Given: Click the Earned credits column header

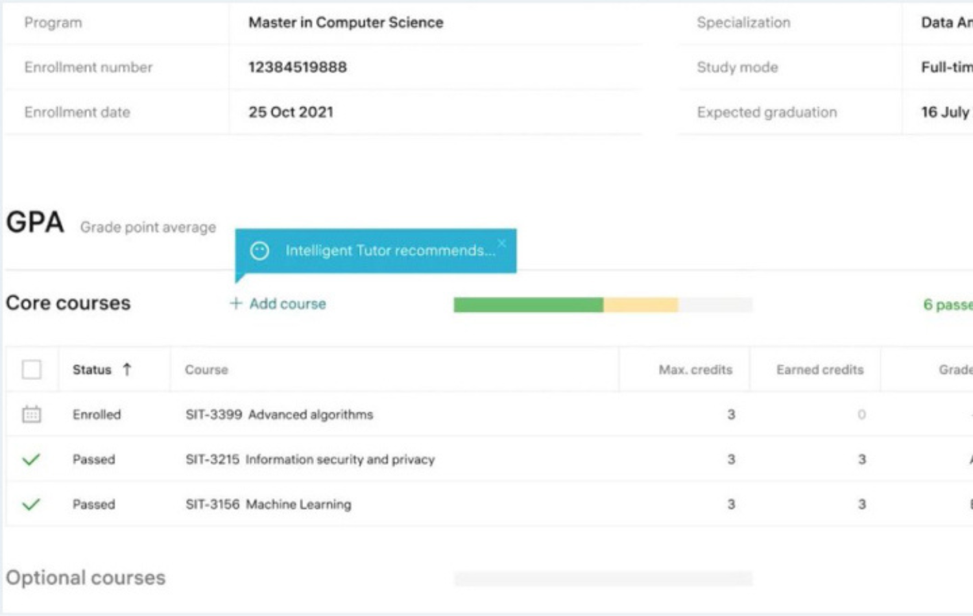Looking at the screenshot, I should pyautogui.click(x=819, y=370).
